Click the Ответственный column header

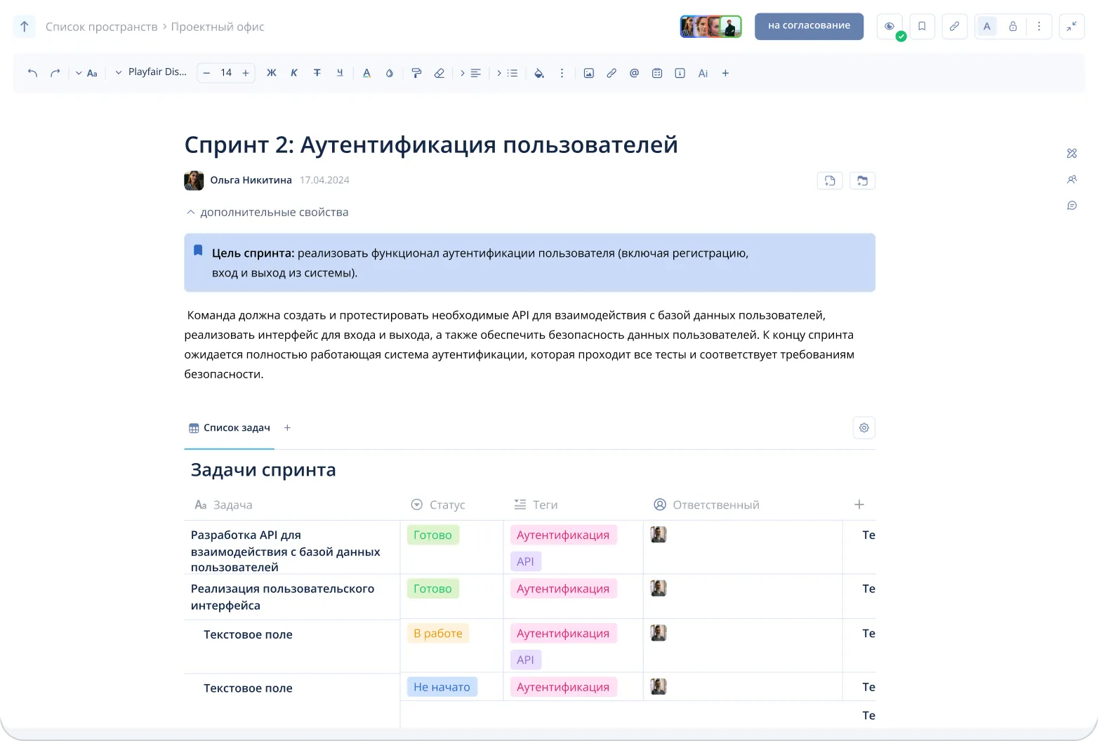706,505
